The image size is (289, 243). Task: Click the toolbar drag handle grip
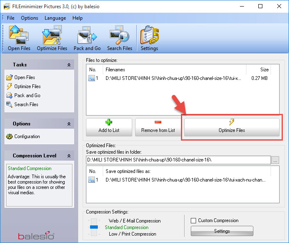point(3,38)
